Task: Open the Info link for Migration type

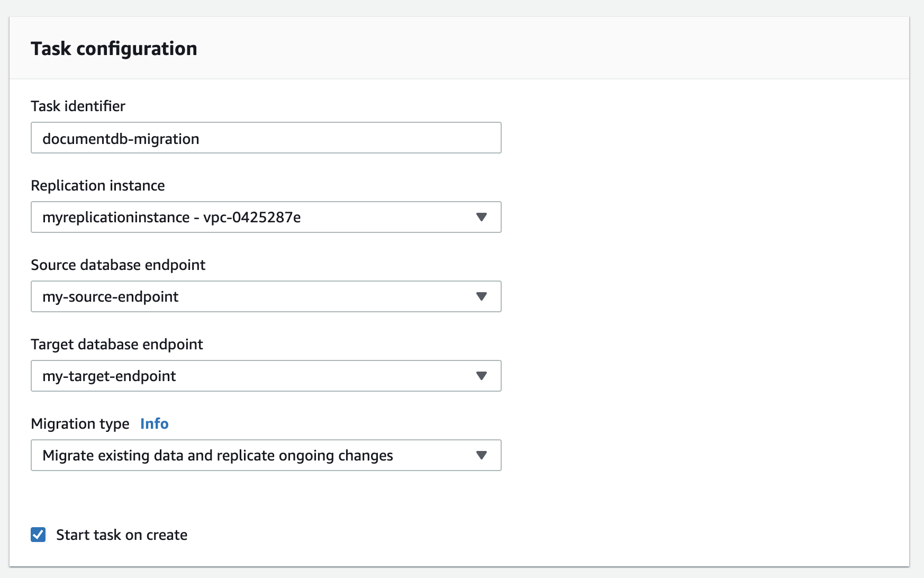Action: coord(154,423)
